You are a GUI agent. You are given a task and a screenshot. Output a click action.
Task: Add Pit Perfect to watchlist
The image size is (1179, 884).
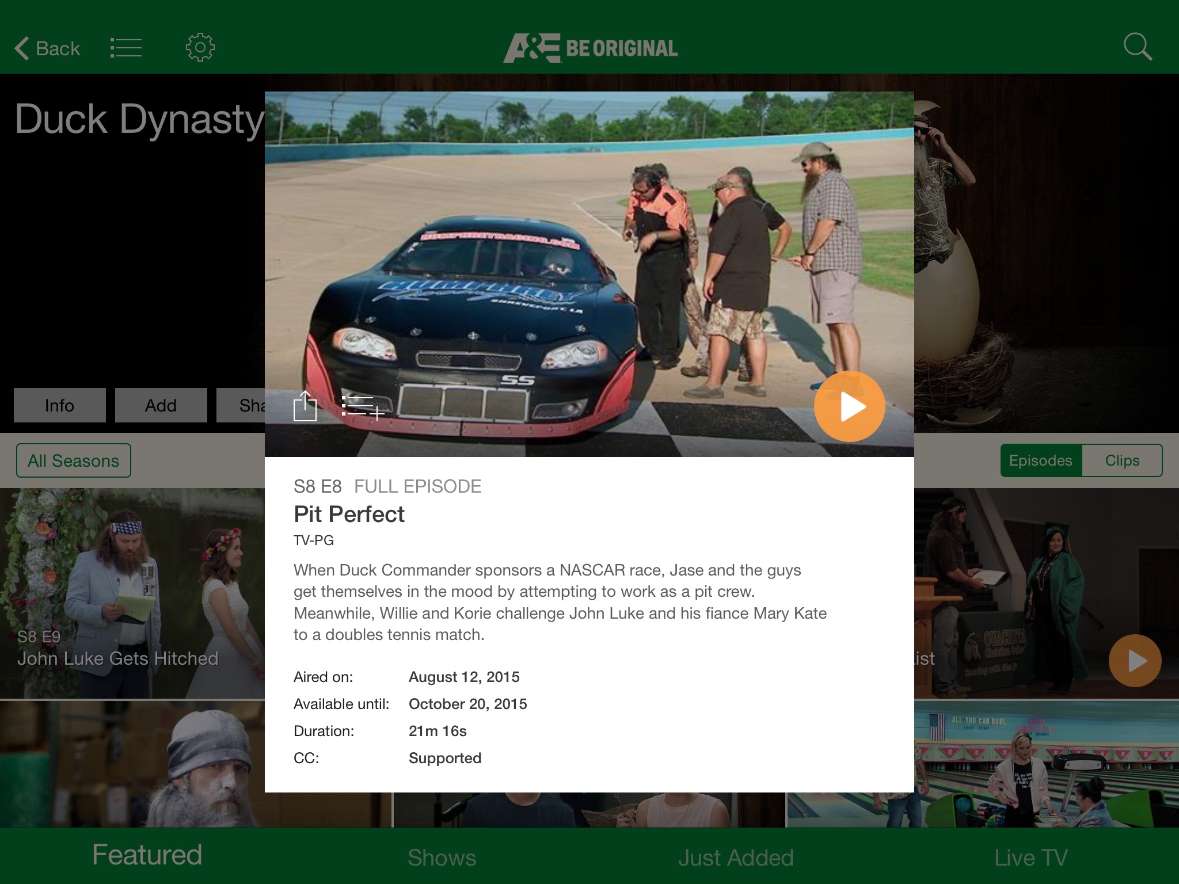tap(363, 407)
